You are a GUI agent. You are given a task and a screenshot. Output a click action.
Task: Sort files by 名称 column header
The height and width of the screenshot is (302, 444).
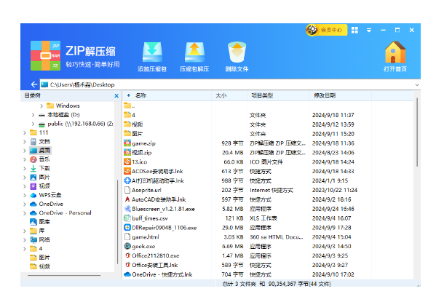tap(140, 95)
